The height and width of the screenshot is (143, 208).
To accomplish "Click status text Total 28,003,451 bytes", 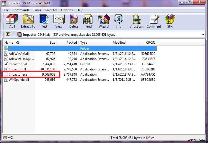I will click(132, 138).
